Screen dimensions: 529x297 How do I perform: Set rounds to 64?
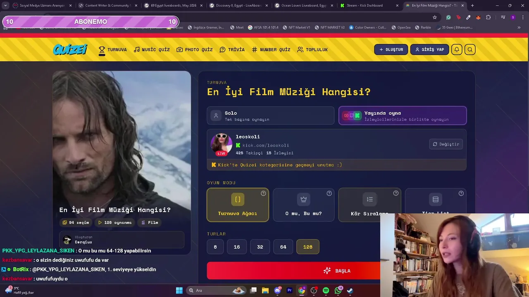(x=283, y=247)
